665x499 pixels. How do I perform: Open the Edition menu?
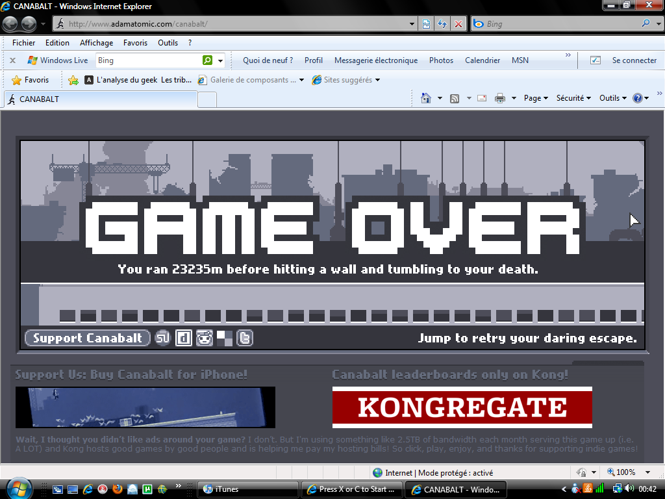coord(57,42)
